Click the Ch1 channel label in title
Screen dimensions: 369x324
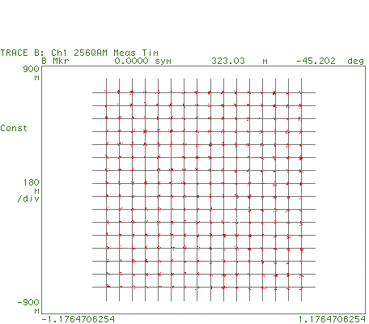59,53
